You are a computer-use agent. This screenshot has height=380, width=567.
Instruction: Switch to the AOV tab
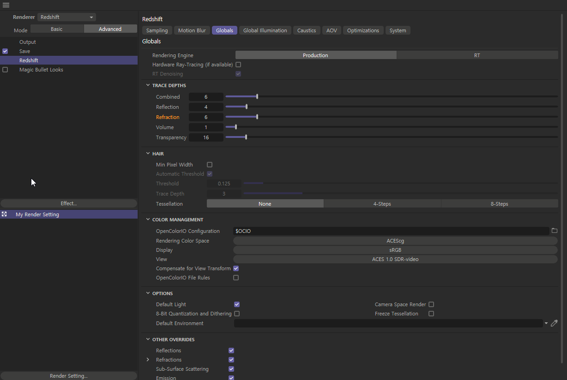pyautogui.click(x=332, y=30)
